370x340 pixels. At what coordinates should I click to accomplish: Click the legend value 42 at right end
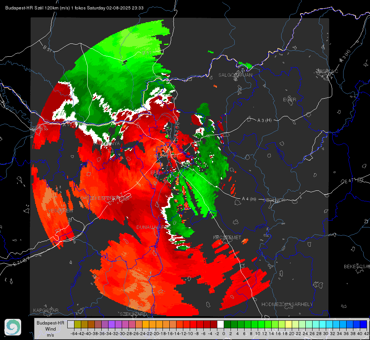click(366, 334)
